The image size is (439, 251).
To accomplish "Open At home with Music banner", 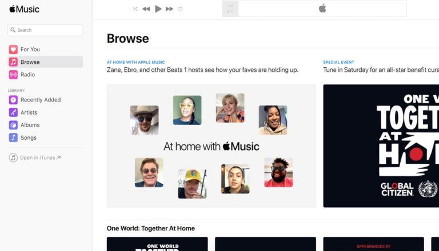I will coord(211,146).
